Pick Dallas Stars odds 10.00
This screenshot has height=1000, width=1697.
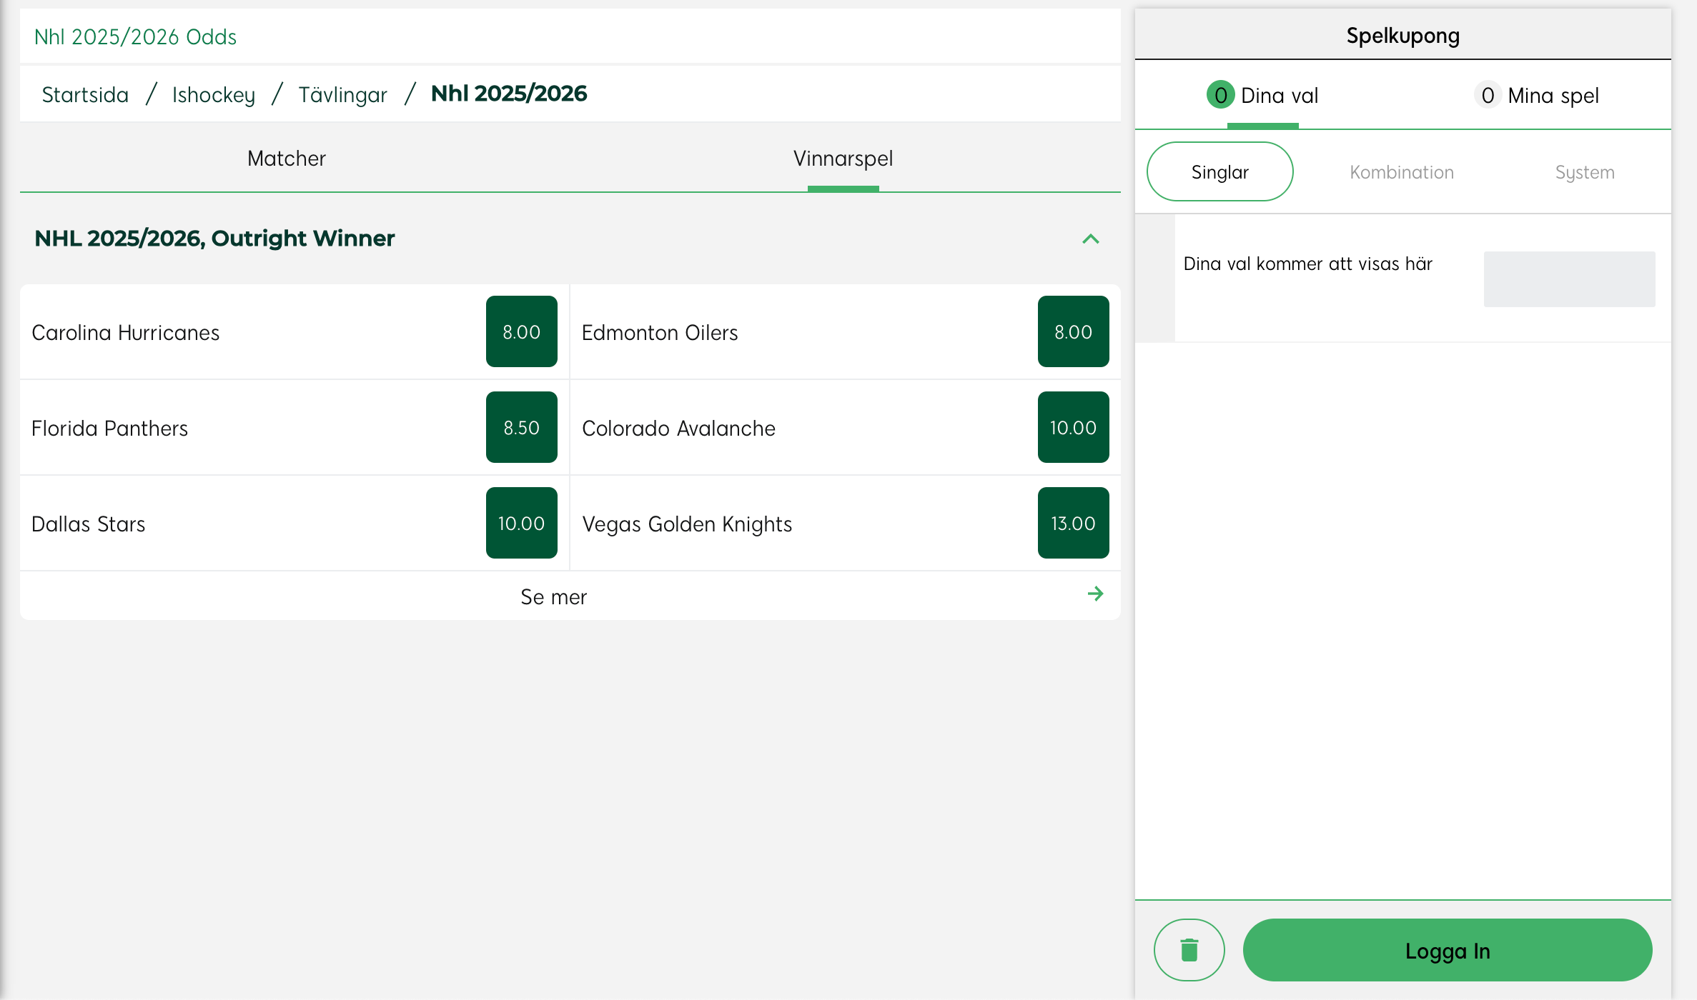point(521,523)
